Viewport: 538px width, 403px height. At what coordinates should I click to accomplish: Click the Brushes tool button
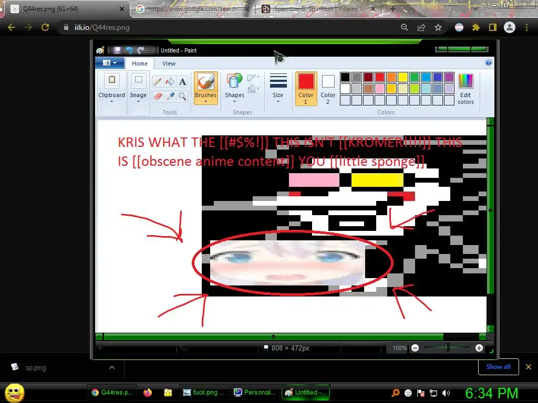point(205,88)
